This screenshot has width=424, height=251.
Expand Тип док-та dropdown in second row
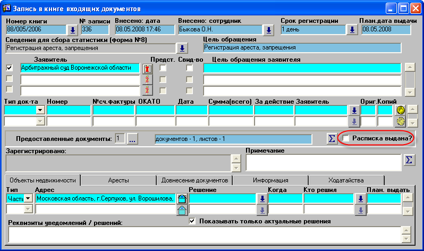pos(40,121)
